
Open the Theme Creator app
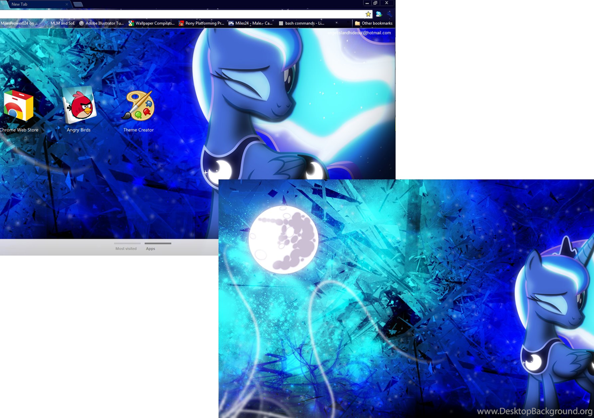coord(138,111)
